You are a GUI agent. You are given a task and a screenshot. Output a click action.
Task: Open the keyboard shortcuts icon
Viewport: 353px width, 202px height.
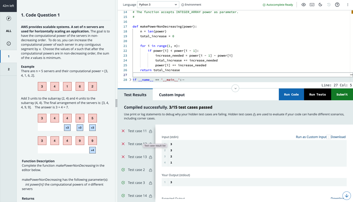click(312, 5)
